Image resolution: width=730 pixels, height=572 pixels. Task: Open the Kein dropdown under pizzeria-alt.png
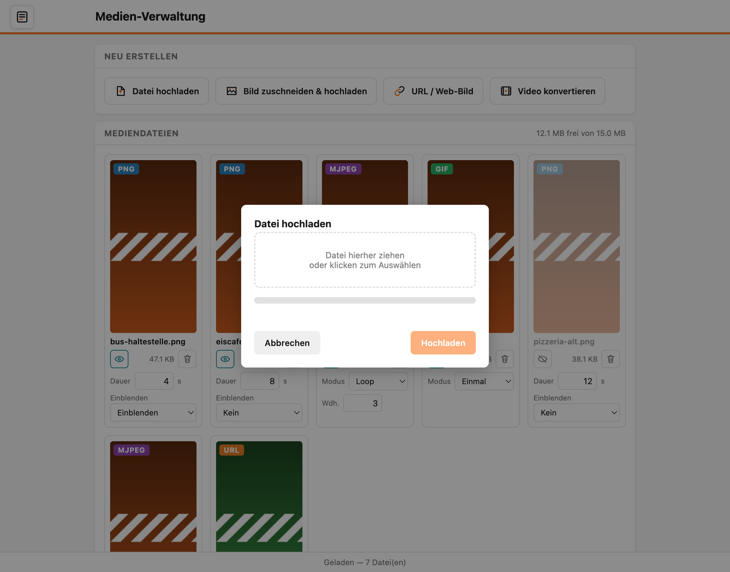click(x=577, y=413)
